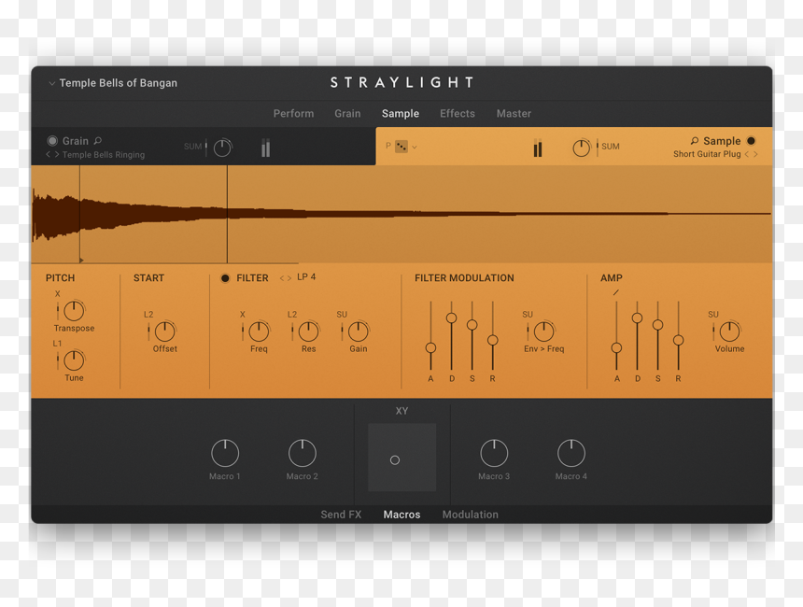Click the Short Guitar Plug sample name
The image size is (803, 607).
click(x=707, y=154)
